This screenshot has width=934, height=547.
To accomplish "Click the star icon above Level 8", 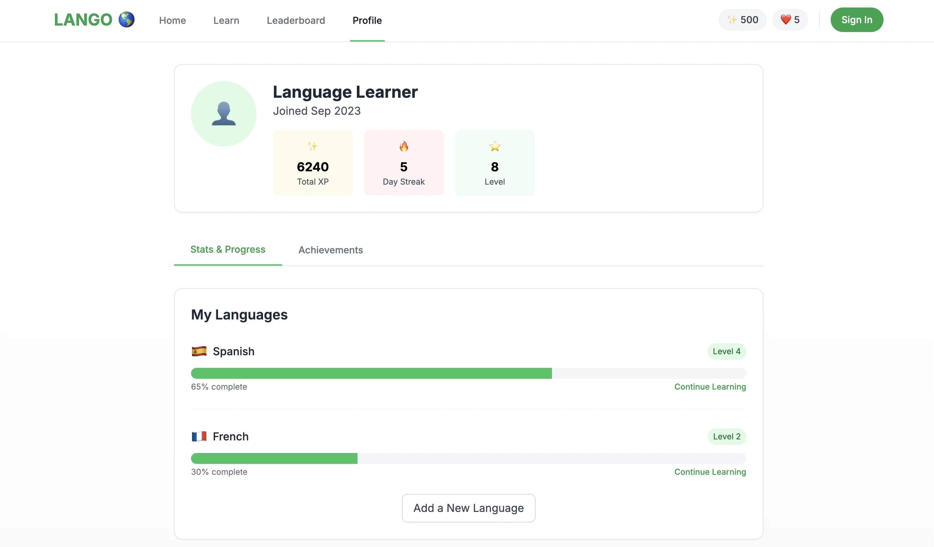I will [494, 146].
